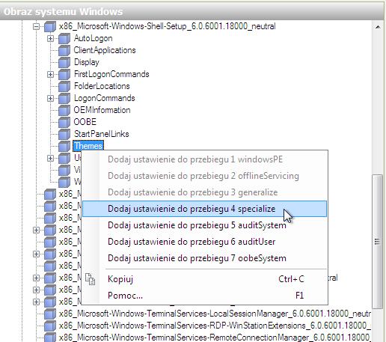Click the LogonCommands cube icon
Image resolution: width=386 pixels, height=342 pixels.
pyautogui.click(x=64, y=98)
